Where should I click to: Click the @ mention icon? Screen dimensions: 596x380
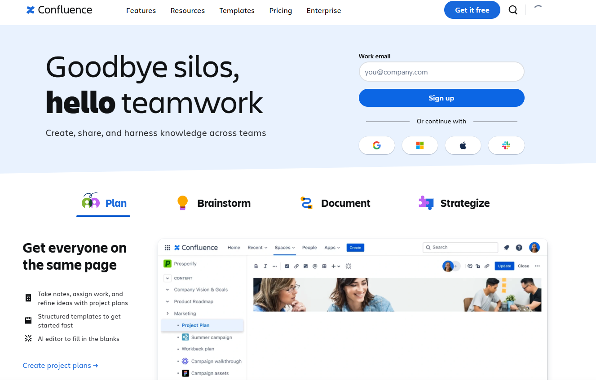315,266
